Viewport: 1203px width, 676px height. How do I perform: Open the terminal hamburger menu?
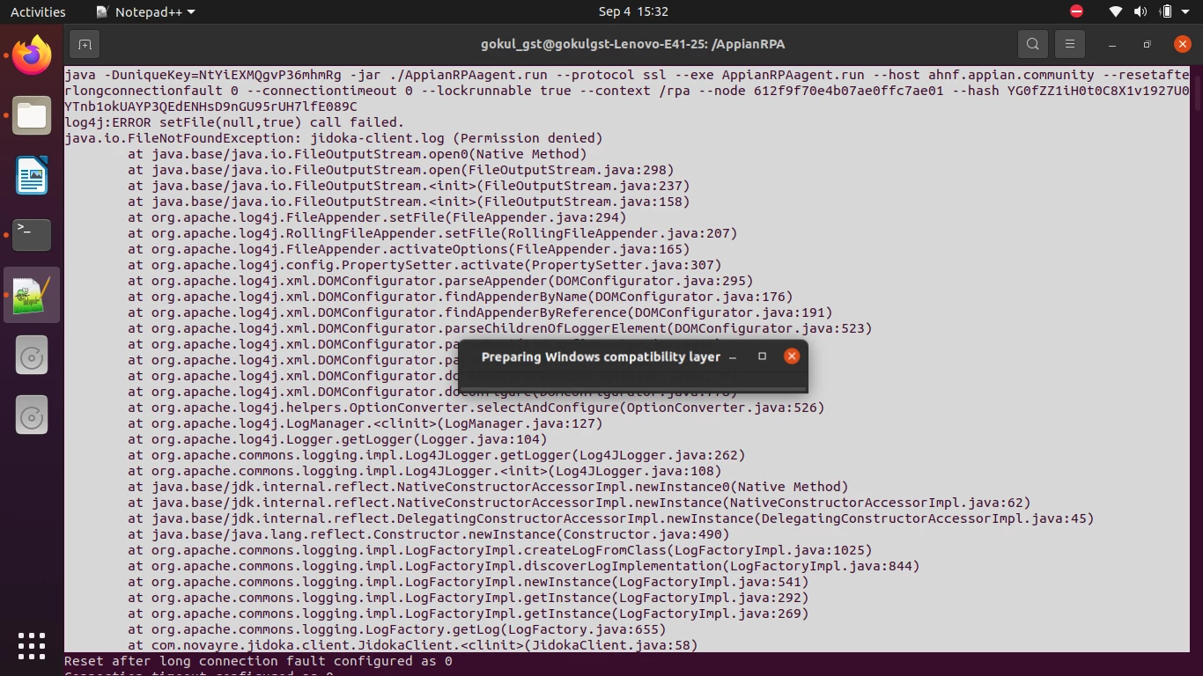(1070, 44)
